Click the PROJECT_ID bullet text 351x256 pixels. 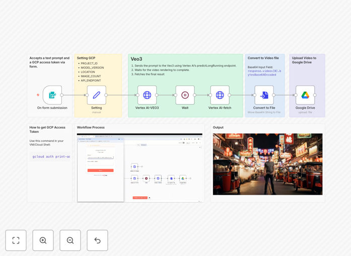point(89,63)
